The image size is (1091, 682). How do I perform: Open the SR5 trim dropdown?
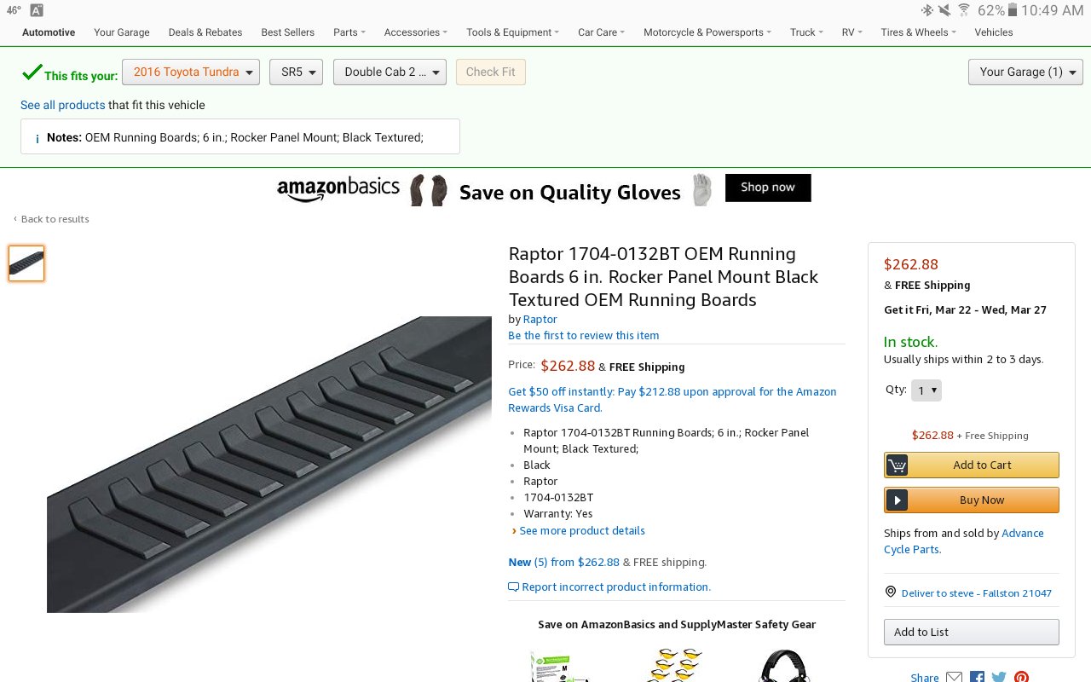(x=296, y=72)
